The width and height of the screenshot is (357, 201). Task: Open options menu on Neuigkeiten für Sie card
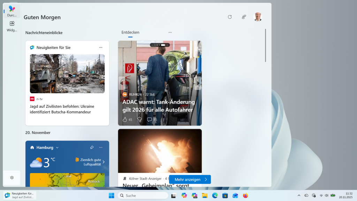coord(101,47)
